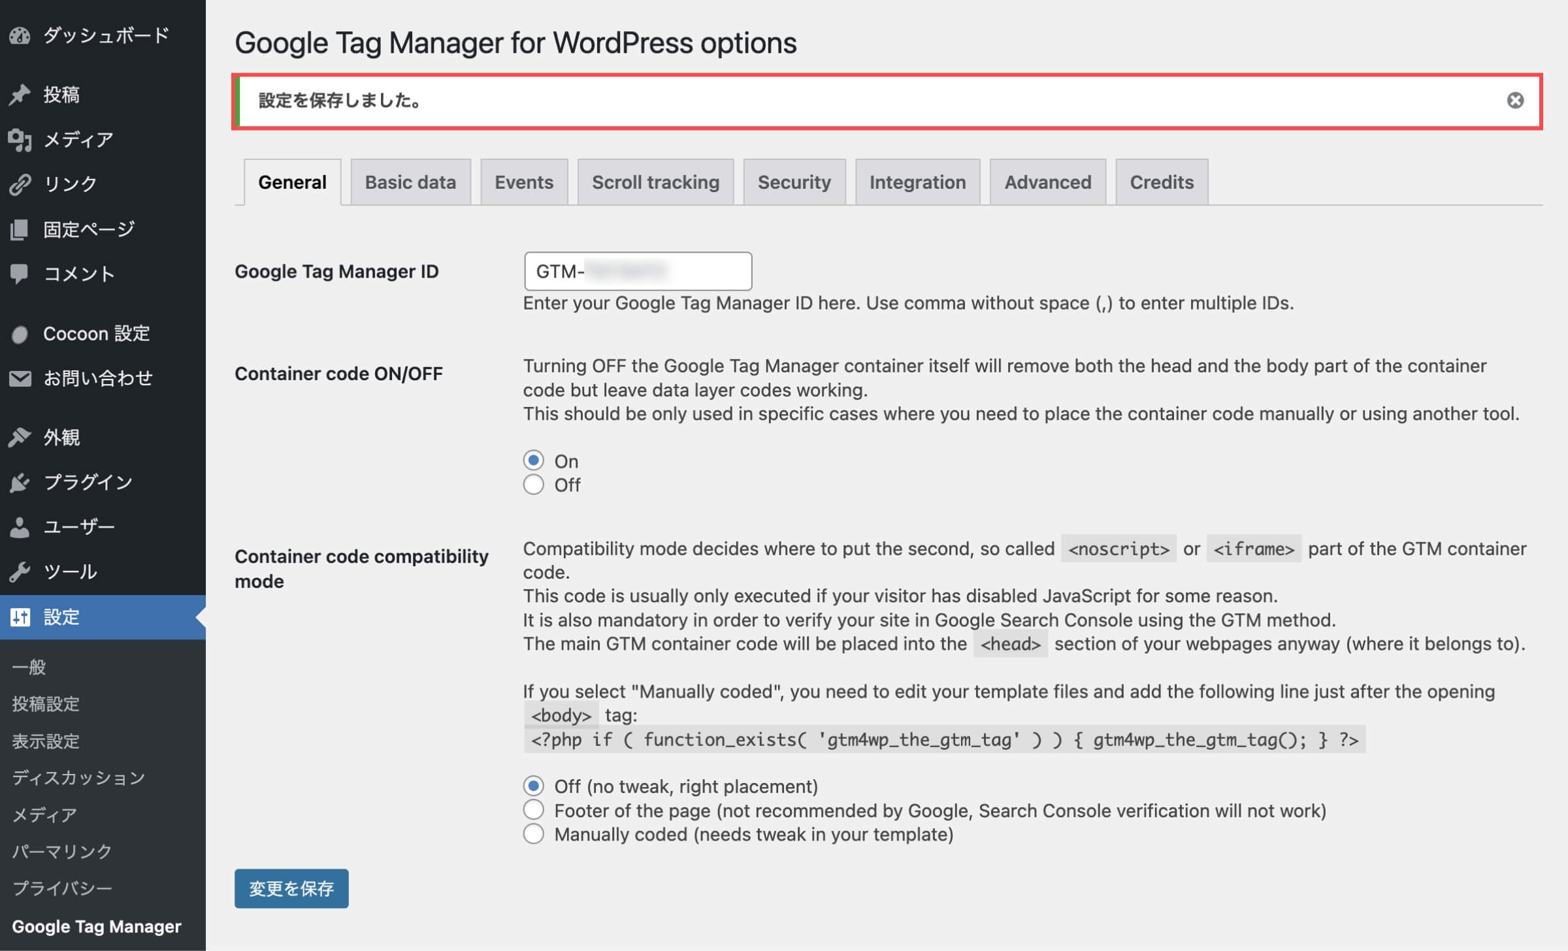Click the paintbrush icon beside 外観
1568x951 pixels.
(20, 437)
